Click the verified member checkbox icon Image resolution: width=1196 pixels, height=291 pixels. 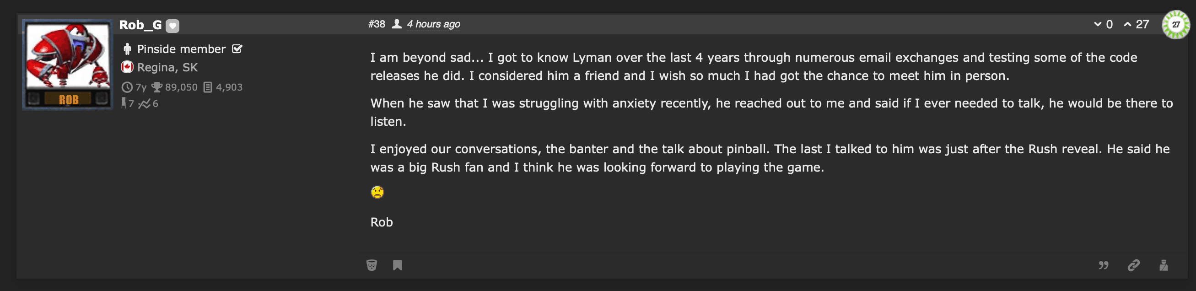point(238,48)
